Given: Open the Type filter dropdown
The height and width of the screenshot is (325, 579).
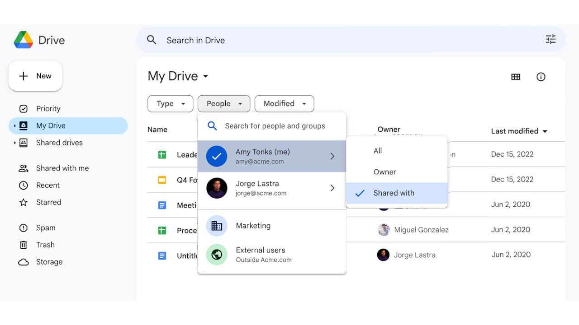Looking at the screenshot, I should point(170,103).
